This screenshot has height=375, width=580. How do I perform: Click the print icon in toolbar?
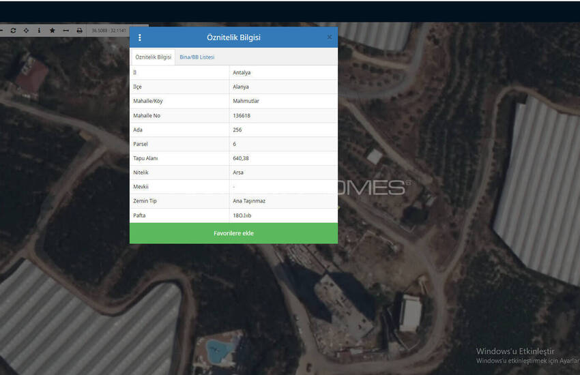tap(79, 31)
